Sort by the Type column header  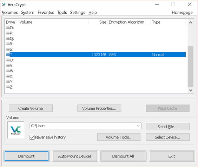click(x=168, y=22)
